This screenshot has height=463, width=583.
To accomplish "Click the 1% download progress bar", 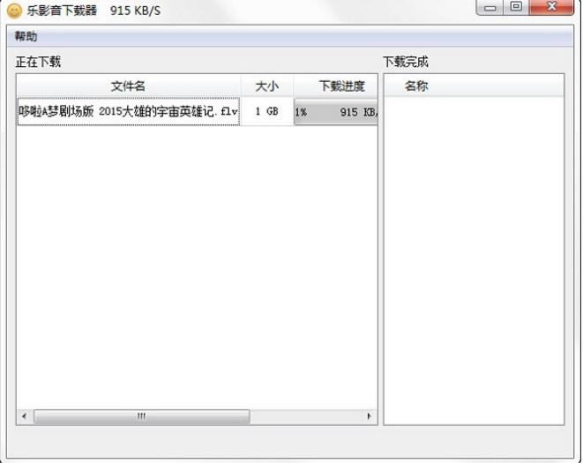I will click(336, 112).
